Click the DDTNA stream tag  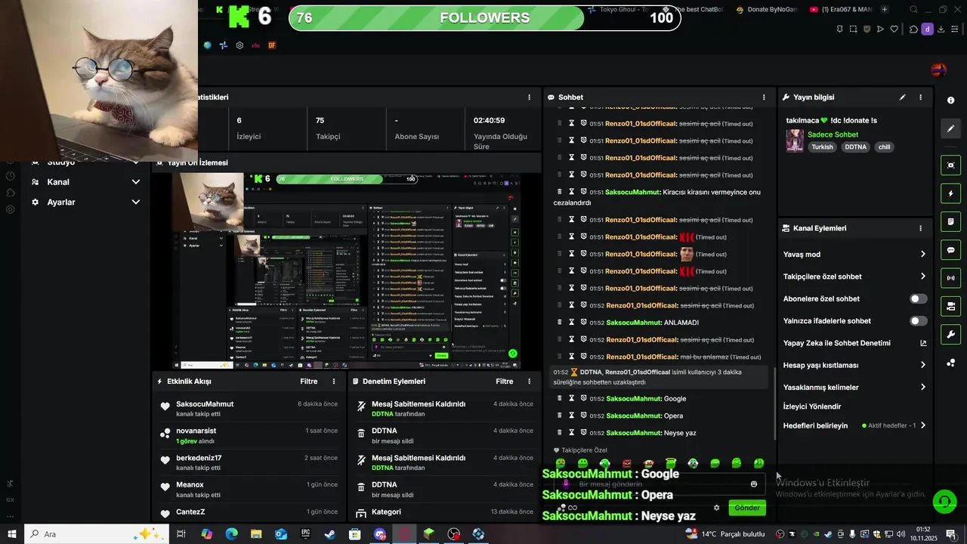[x=855, y=147]
